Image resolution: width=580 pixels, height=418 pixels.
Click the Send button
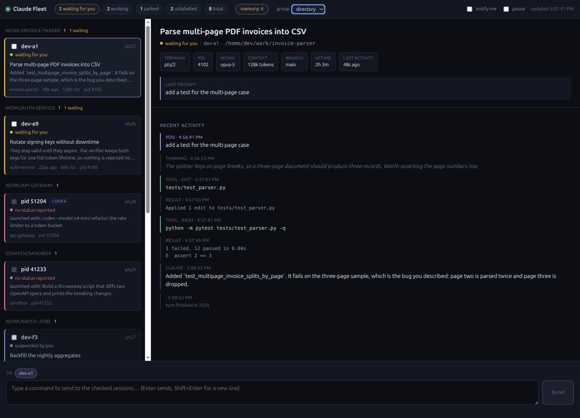(558, 392)
